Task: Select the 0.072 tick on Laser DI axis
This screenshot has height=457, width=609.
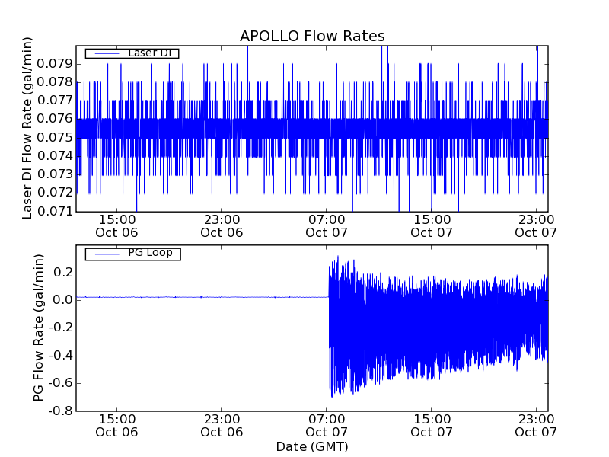Action: click(55, 193)
